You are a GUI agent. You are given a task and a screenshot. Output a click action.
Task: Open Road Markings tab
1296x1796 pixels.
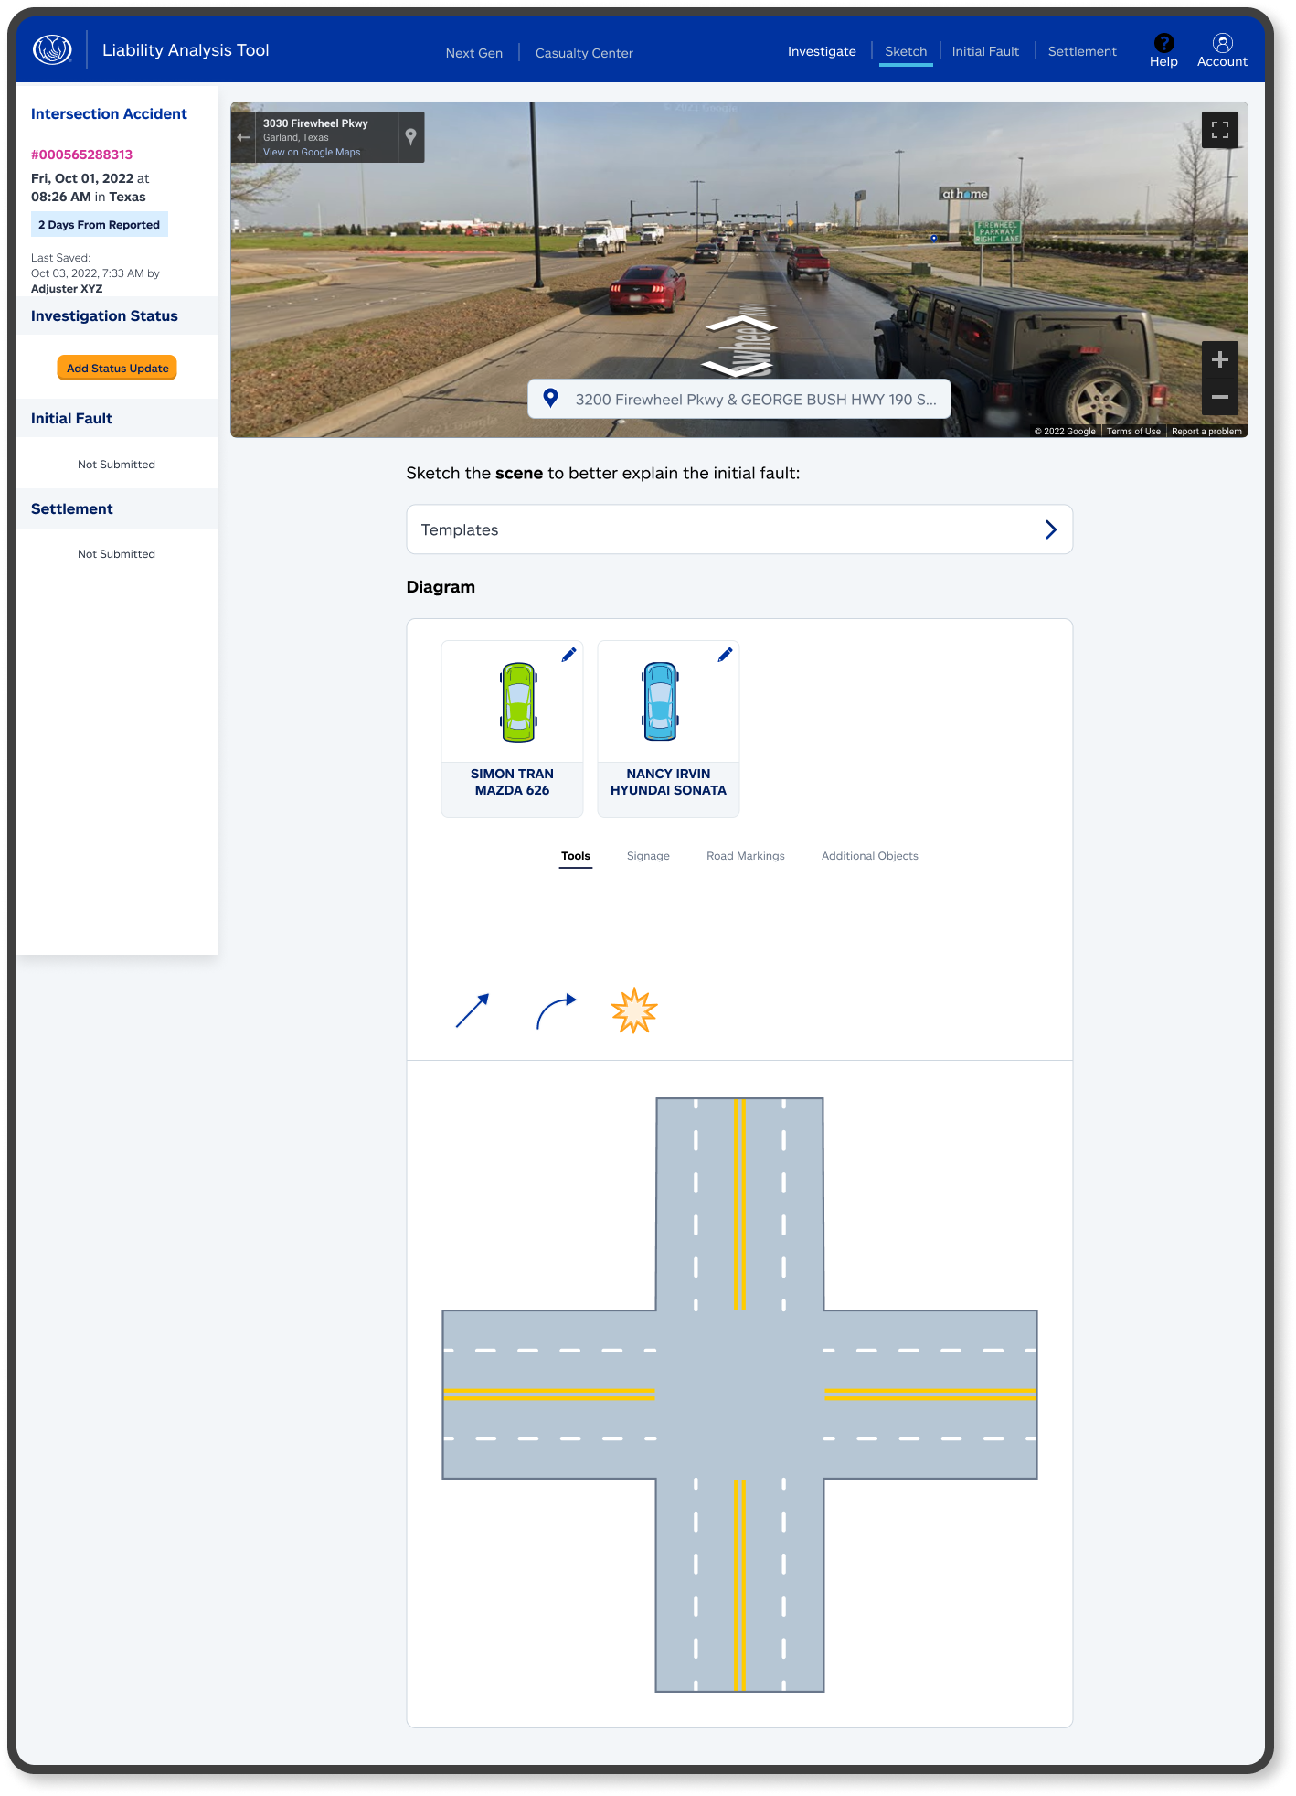[x=746, y=856]
